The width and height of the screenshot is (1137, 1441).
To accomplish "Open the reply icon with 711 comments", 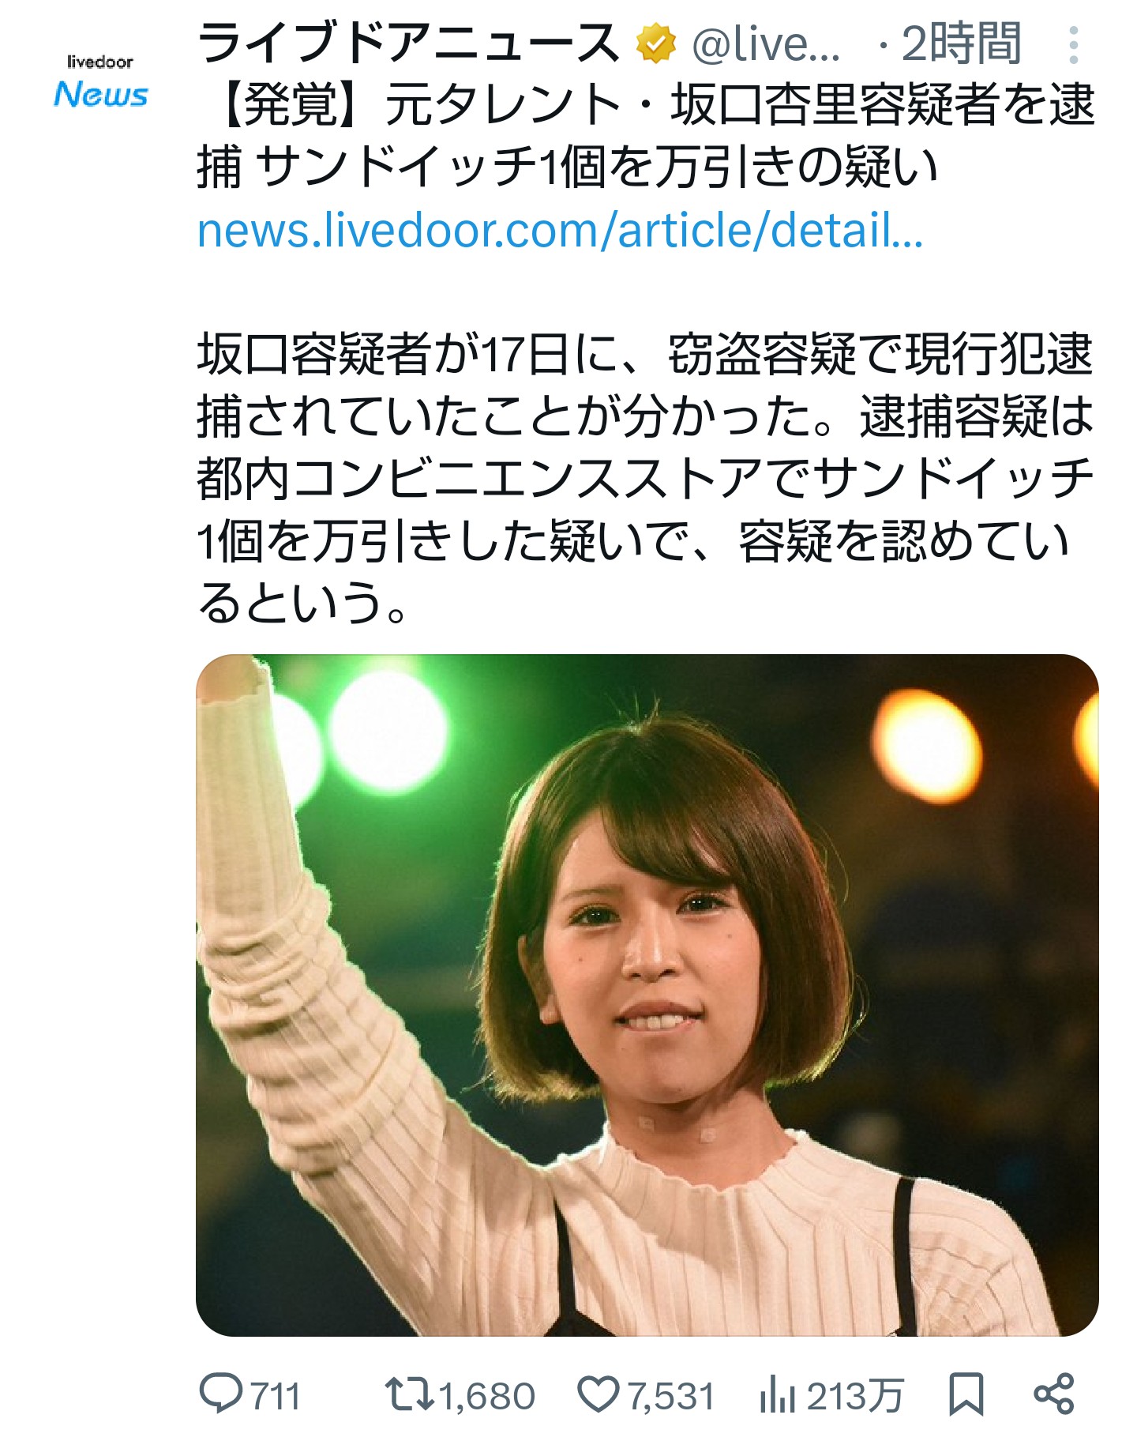I will (220, 1394).
